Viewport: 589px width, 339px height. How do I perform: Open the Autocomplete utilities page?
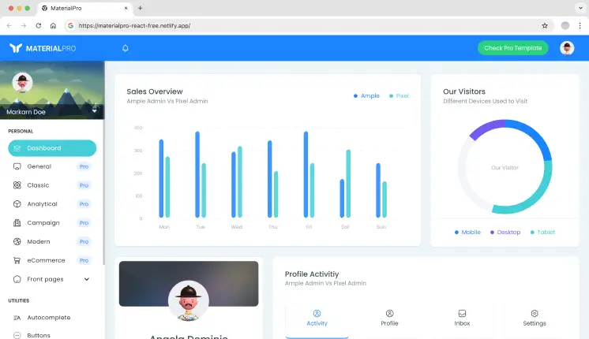point(48,317)
